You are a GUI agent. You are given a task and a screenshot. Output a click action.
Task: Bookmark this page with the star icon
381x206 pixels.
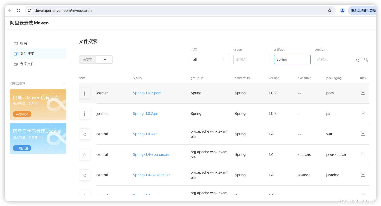(x=330, y=11)
